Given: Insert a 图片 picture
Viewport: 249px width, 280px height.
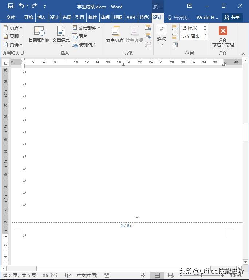Looking at the screenshot, I should point(80,36).
